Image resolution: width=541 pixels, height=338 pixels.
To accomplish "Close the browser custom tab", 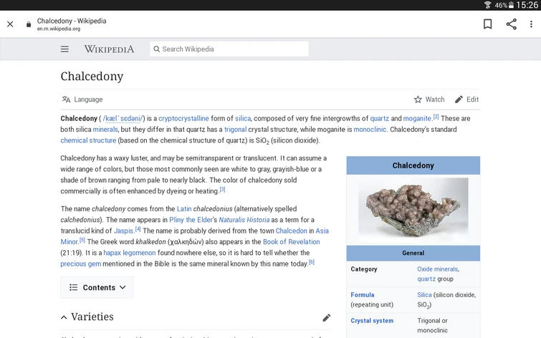I will click(10, 24).
